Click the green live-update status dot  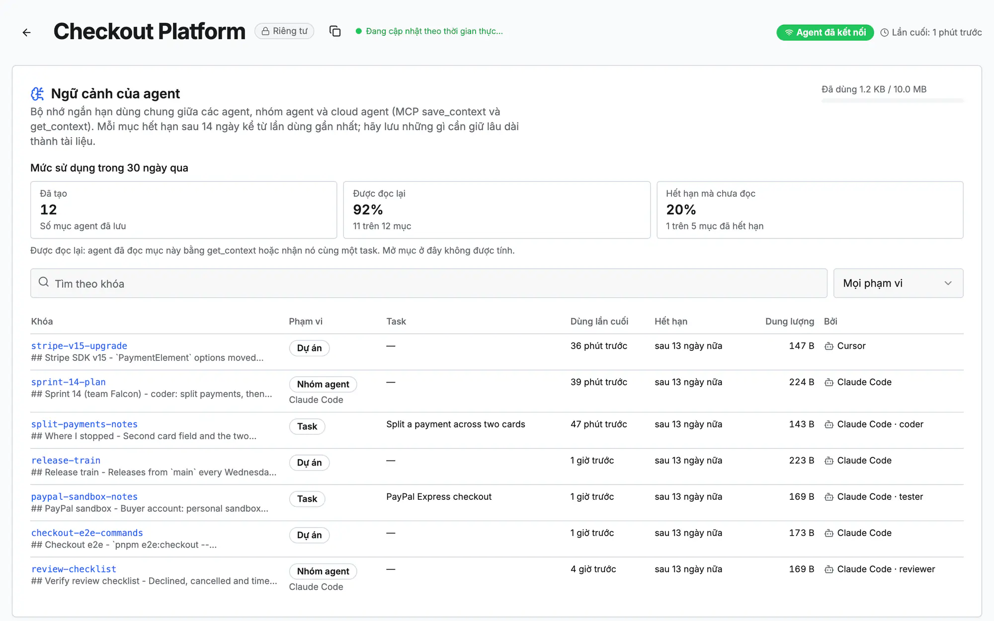tap(358, 31)
